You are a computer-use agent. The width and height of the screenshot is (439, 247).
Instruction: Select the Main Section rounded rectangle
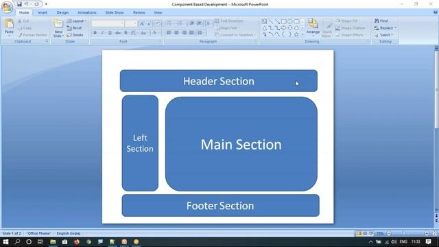click(x=241, y=144)
